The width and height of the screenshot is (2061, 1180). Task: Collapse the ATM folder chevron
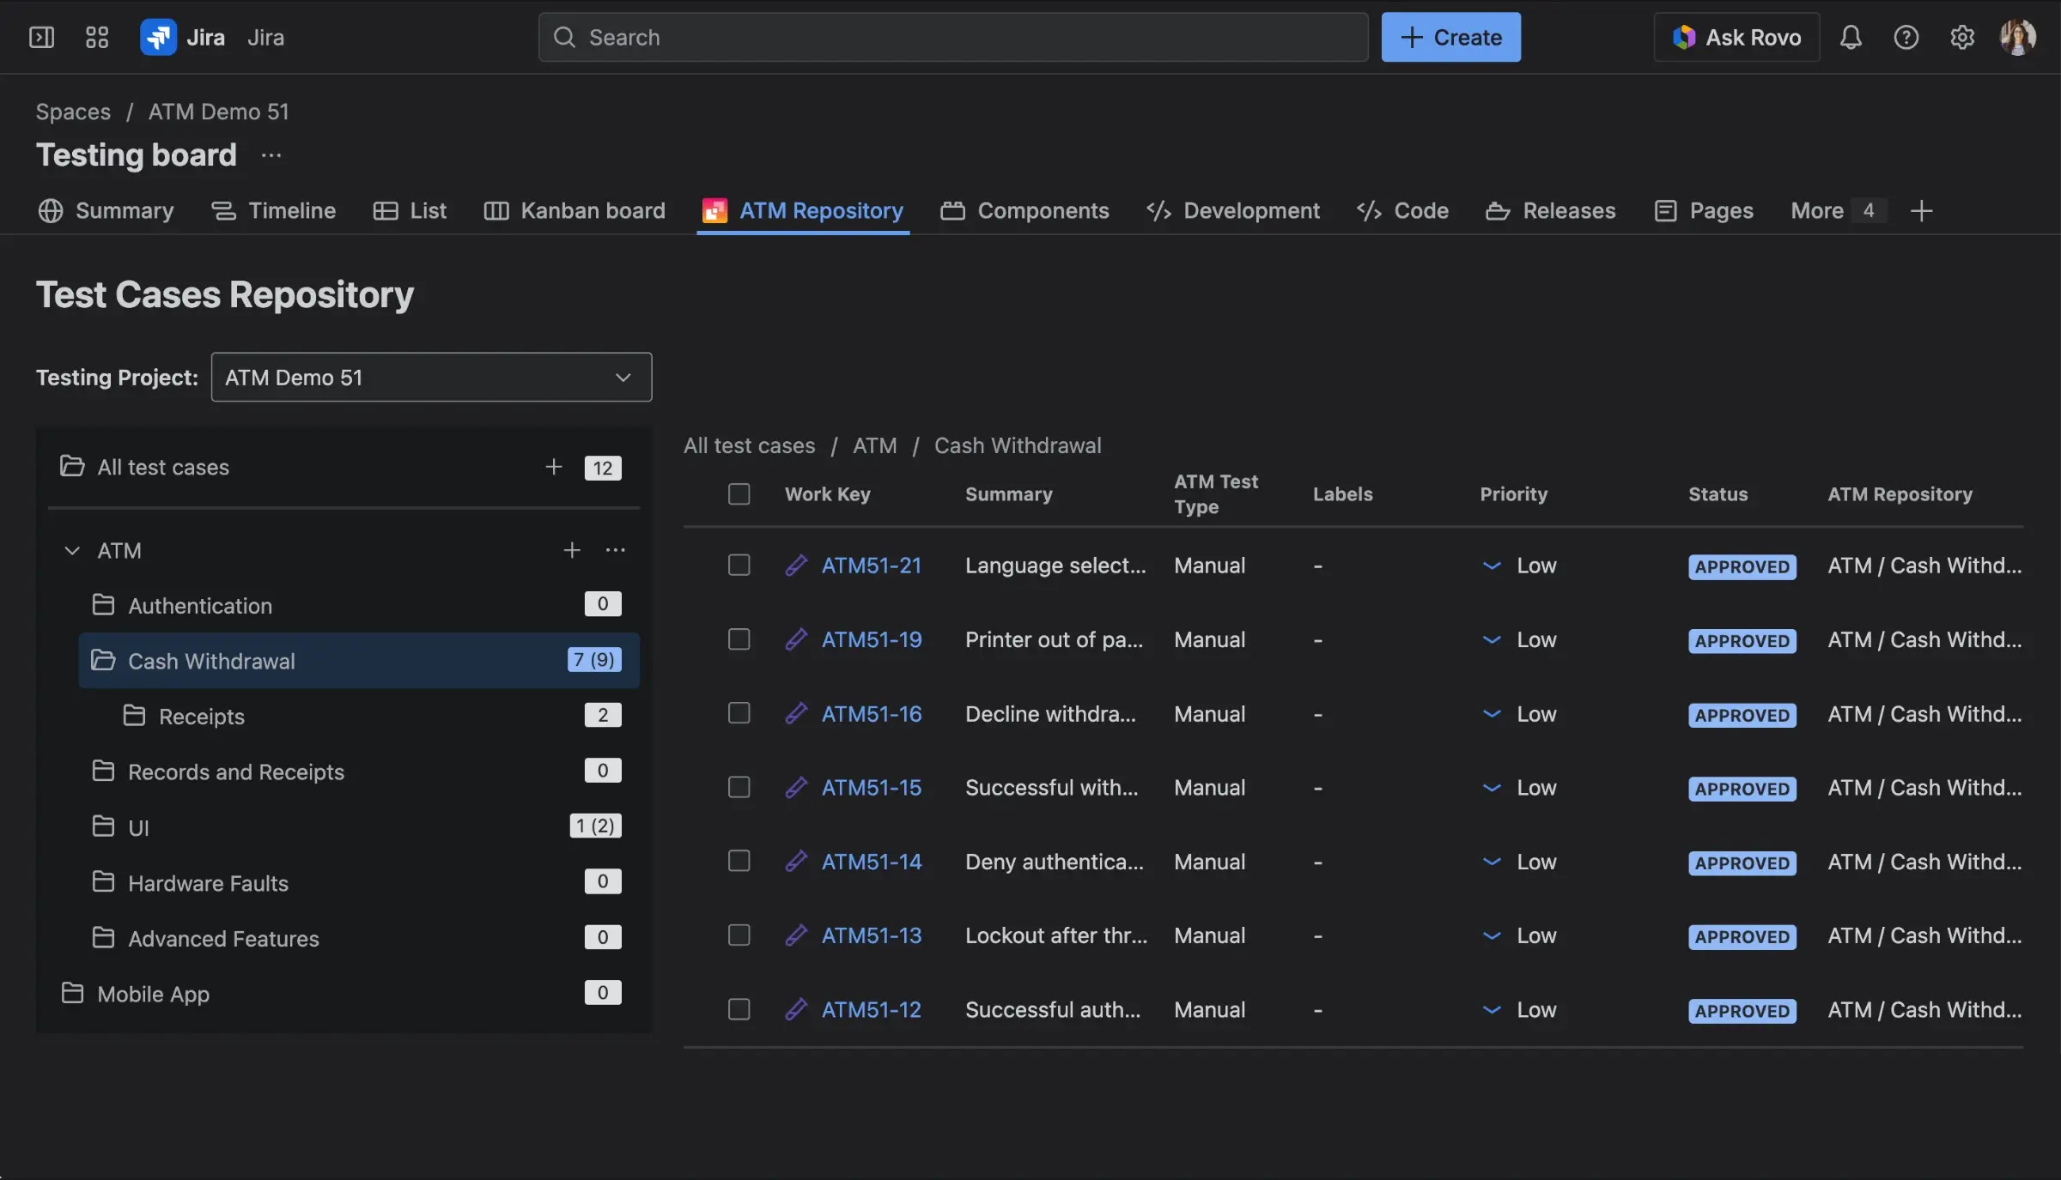point(72,550)
